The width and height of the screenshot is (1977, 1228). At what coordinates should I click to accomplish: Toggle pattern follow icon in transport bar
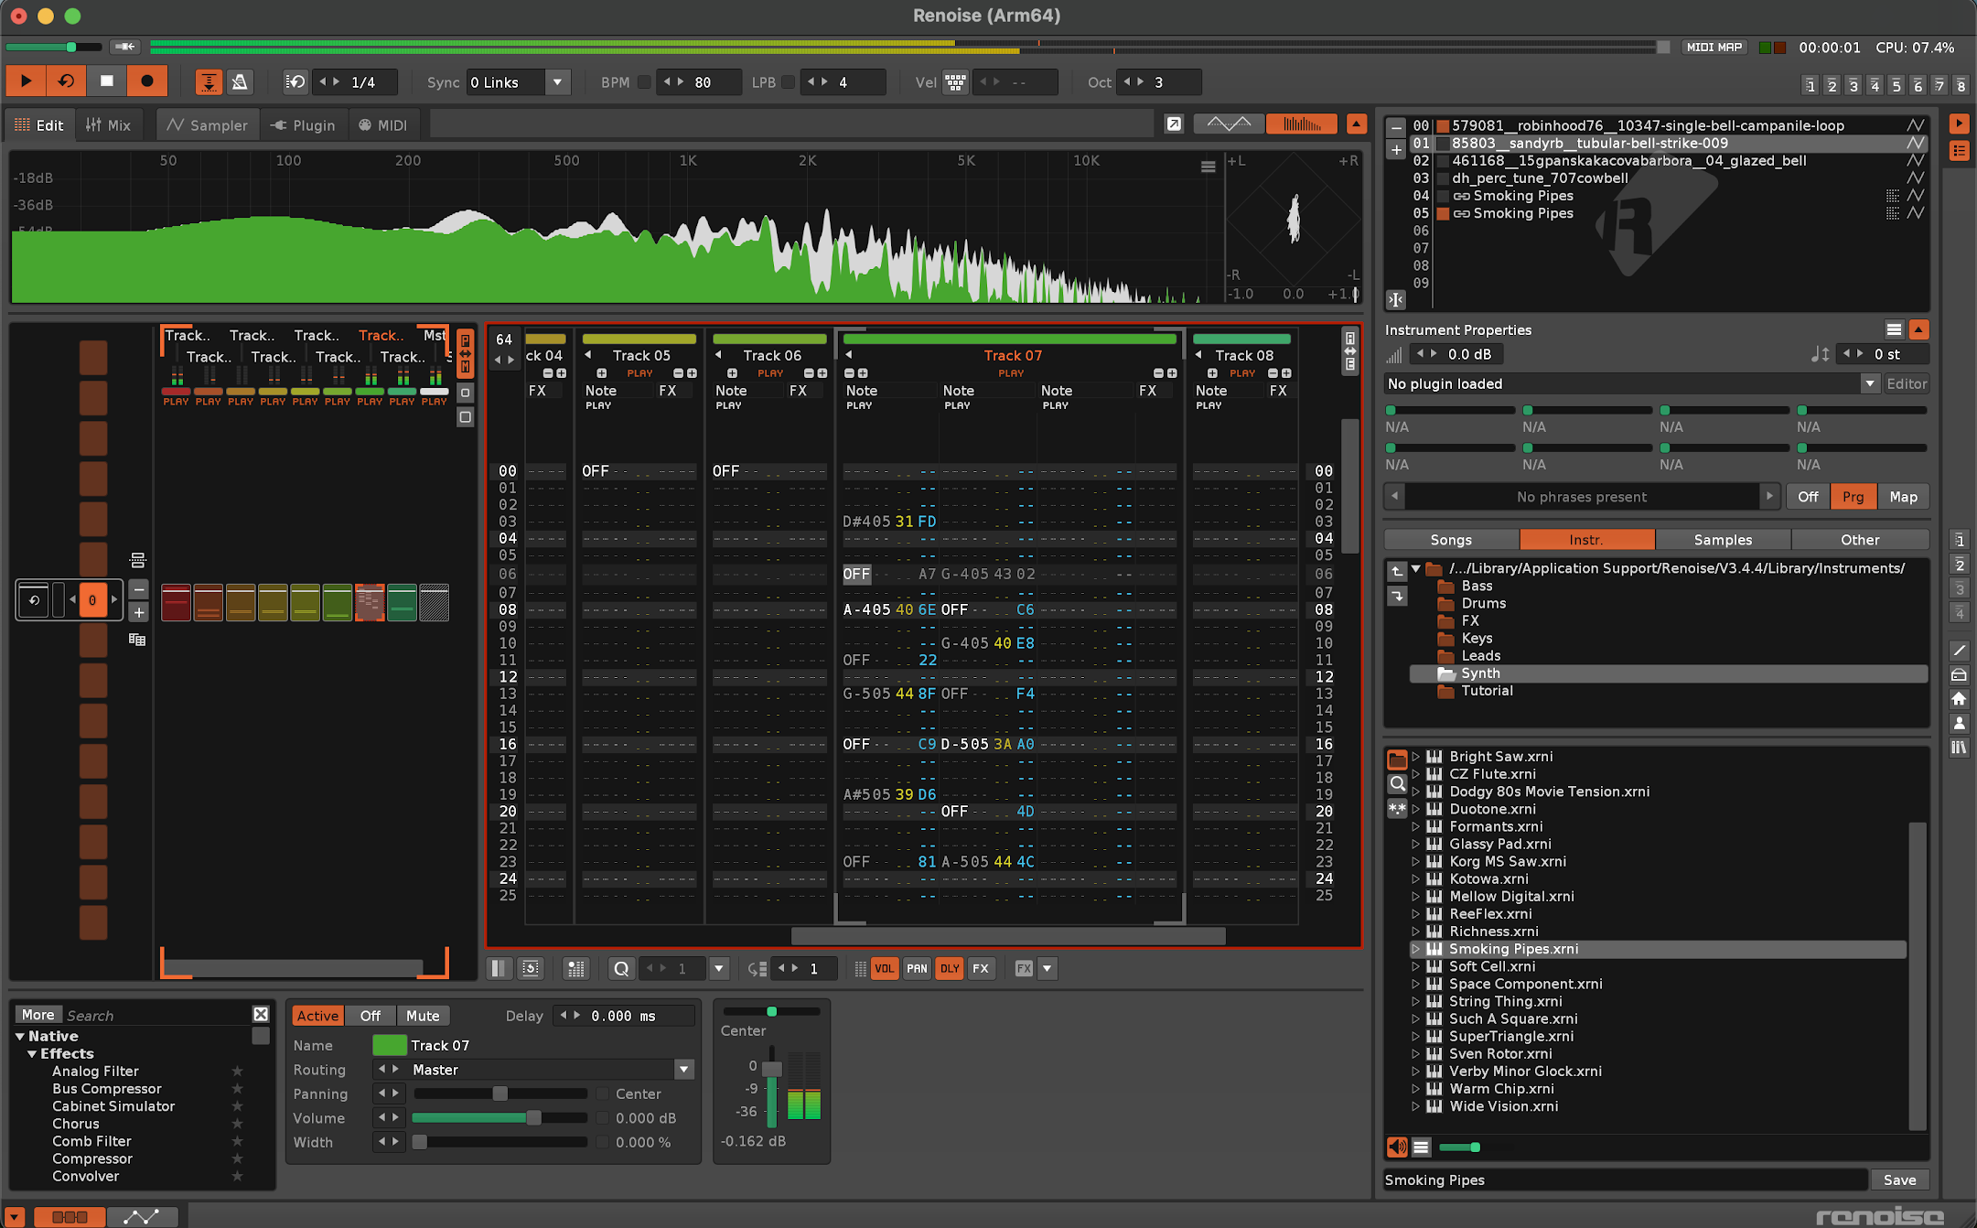pyautogui.click(x=209, y=82)
